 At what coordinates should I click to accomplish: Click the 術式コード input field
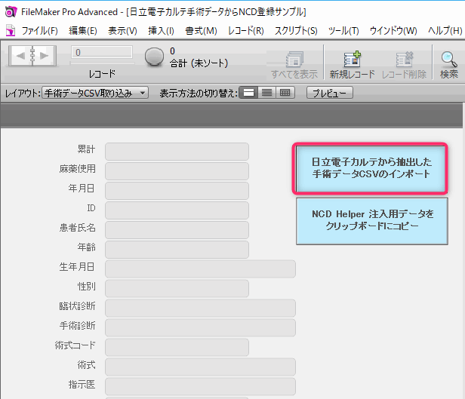pos(177,347)
